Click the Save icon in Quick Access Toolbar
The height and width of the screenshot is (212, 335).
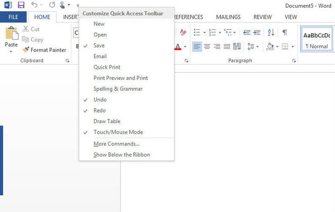pyautogui.click(x=21, y=5)
